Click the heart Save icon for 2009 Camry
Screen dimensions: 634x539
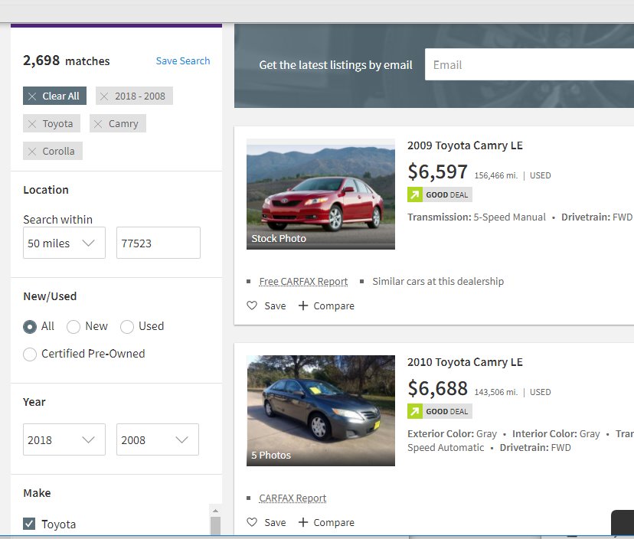[252, 305]
